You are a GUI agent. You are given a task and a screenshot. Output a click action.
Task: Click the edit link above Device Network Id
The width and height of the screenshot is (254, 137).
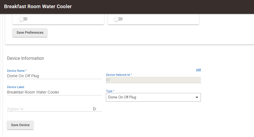click(198, 70)
